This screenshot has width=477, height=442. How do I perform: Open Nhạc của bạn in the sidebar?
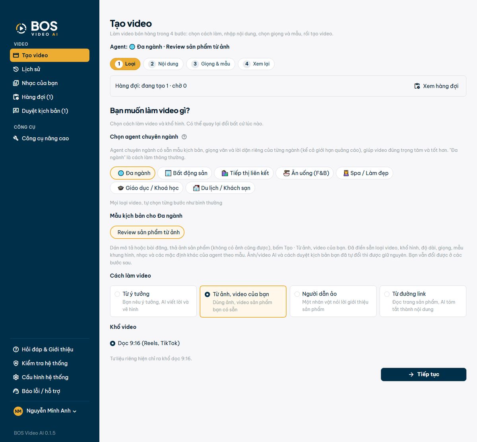click(50, 83)
